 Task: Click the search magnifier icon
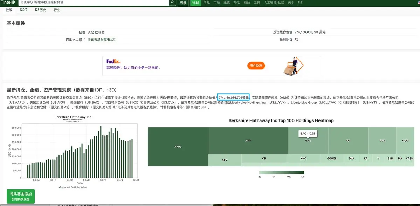(172, 3)
